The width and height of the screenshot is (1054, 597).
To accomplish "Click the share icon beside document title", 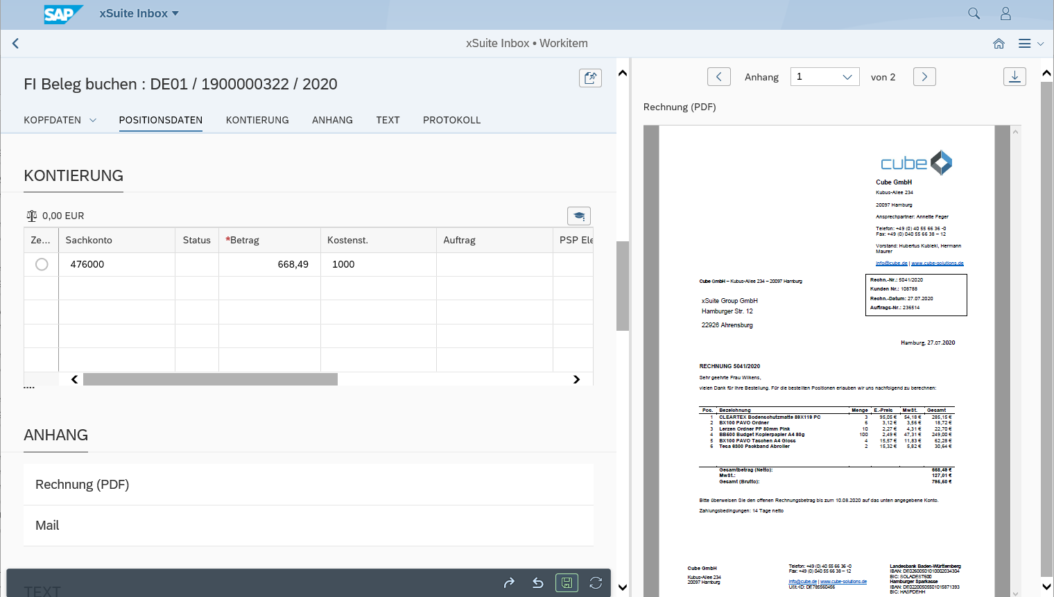I will [590, 78].
